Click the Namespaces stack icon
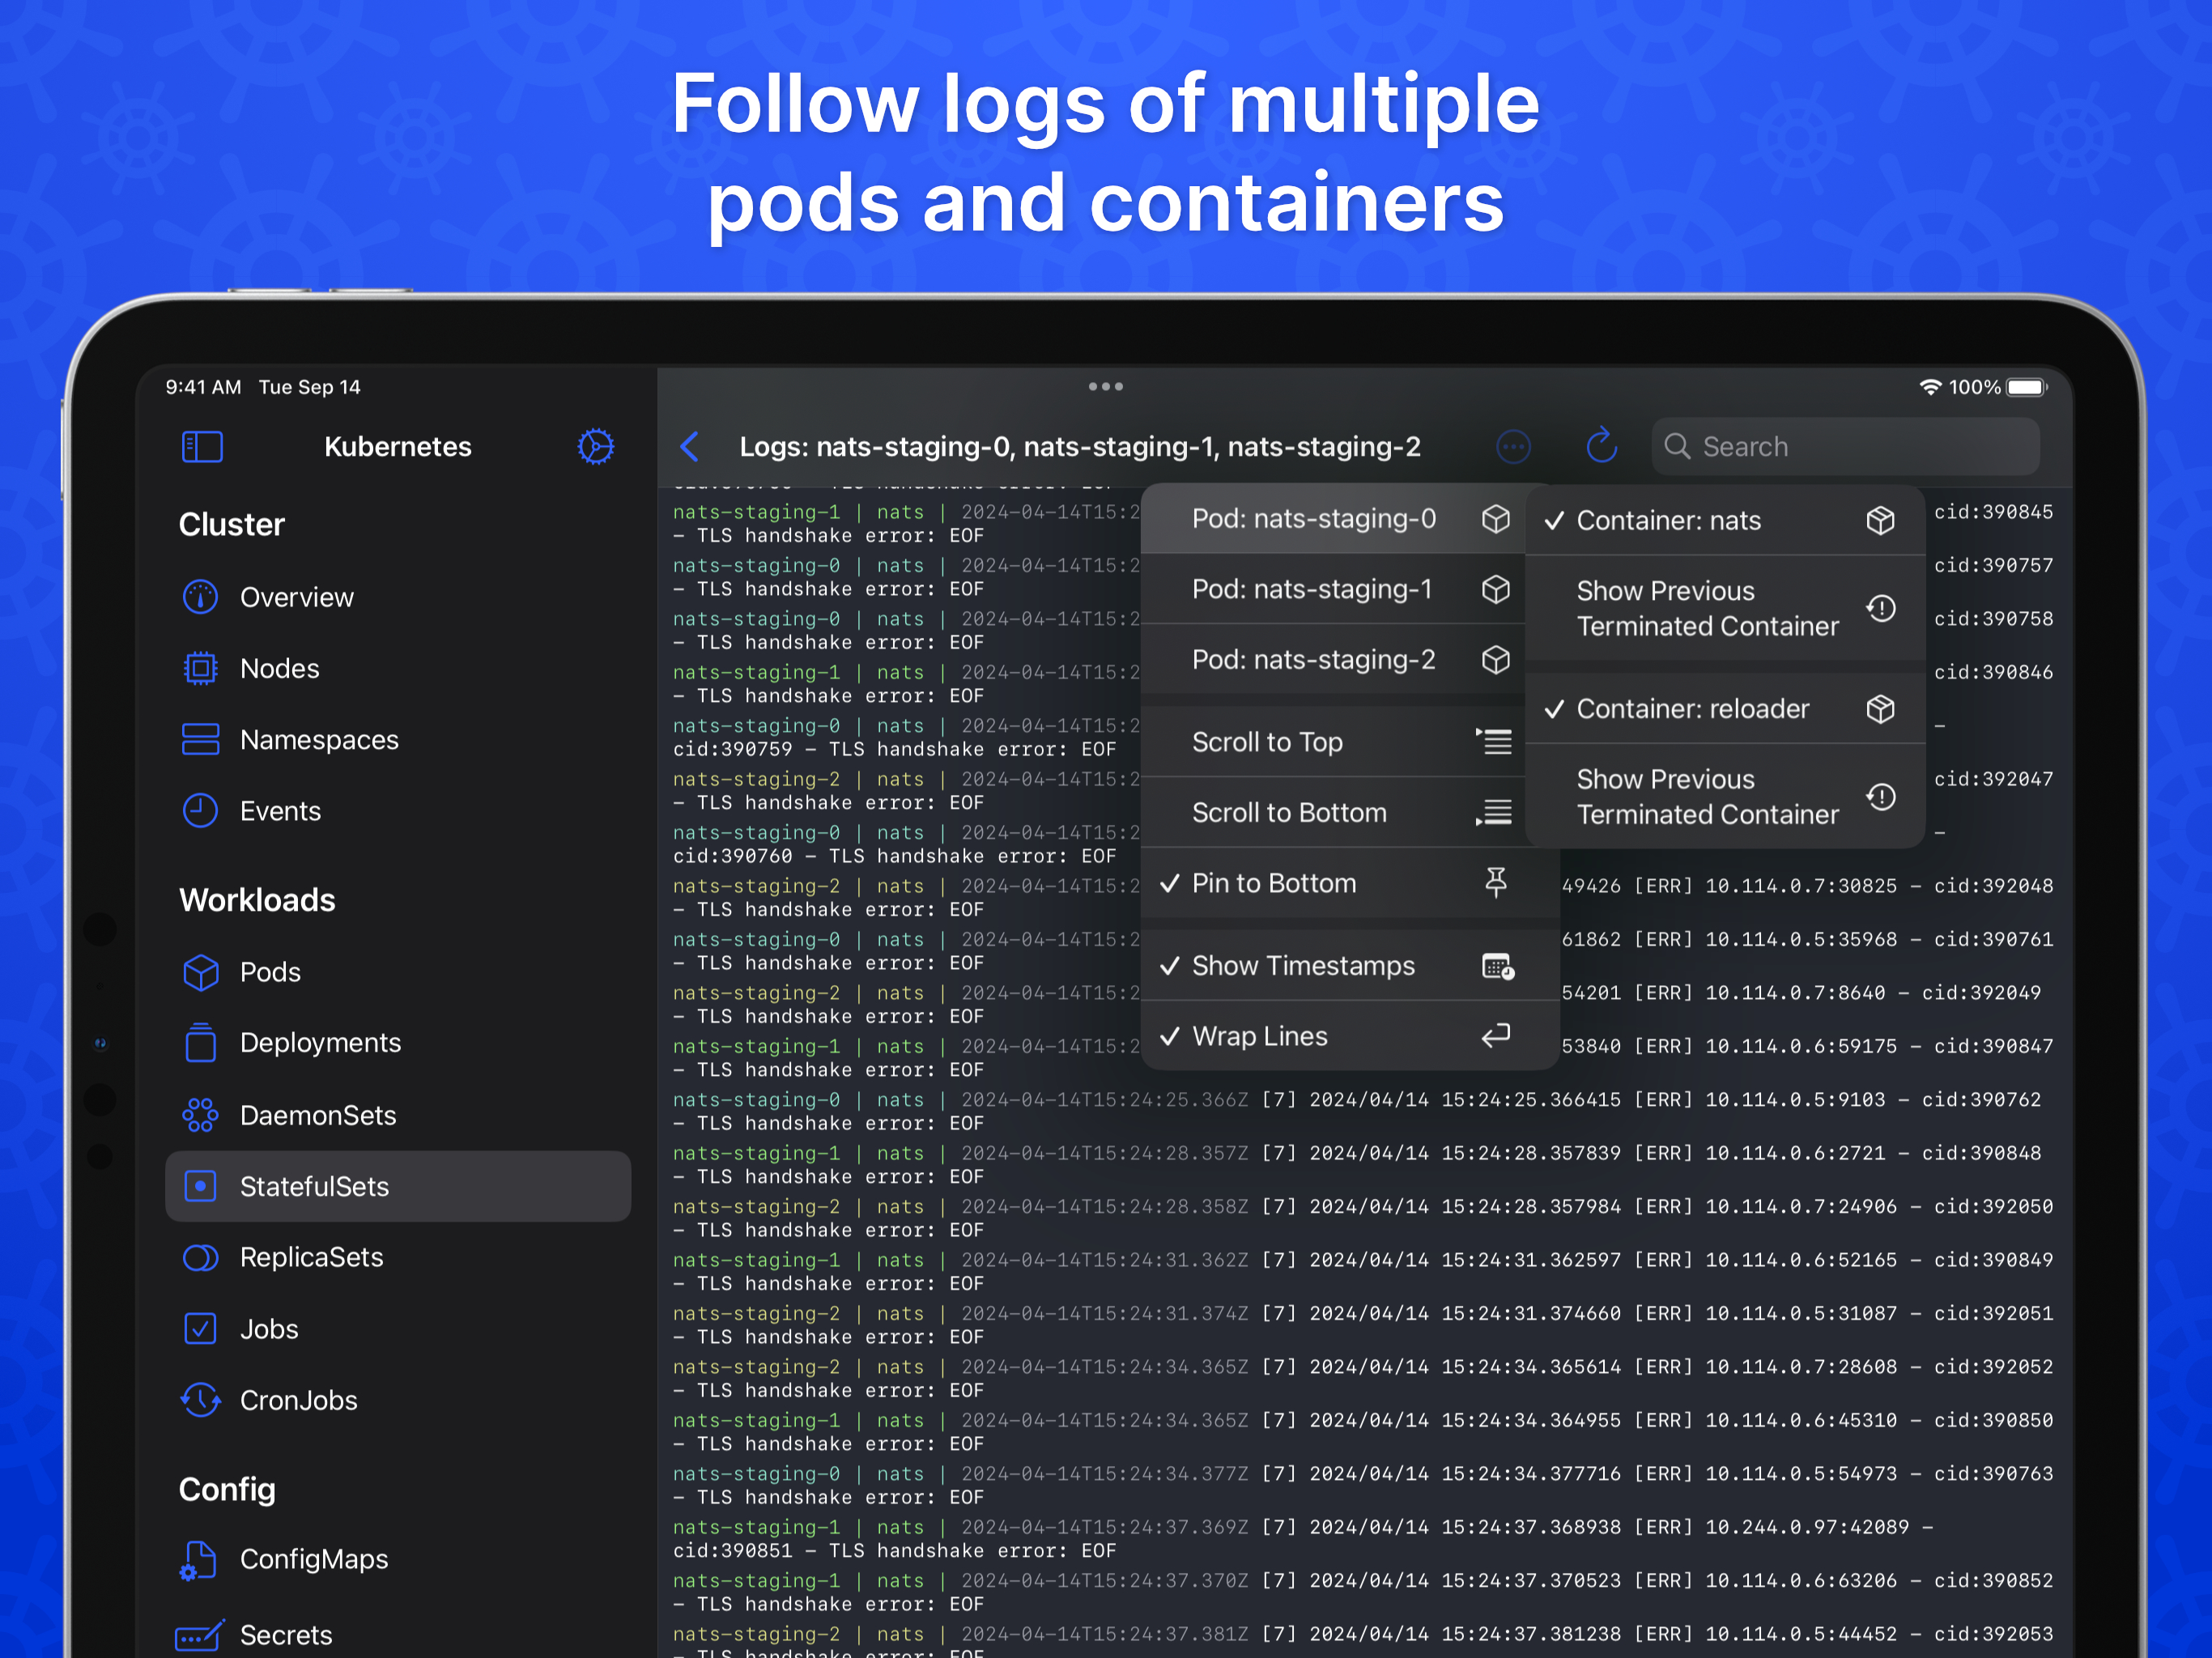Viewport: 2212px width, 1658px height. [x=200, y=740]
